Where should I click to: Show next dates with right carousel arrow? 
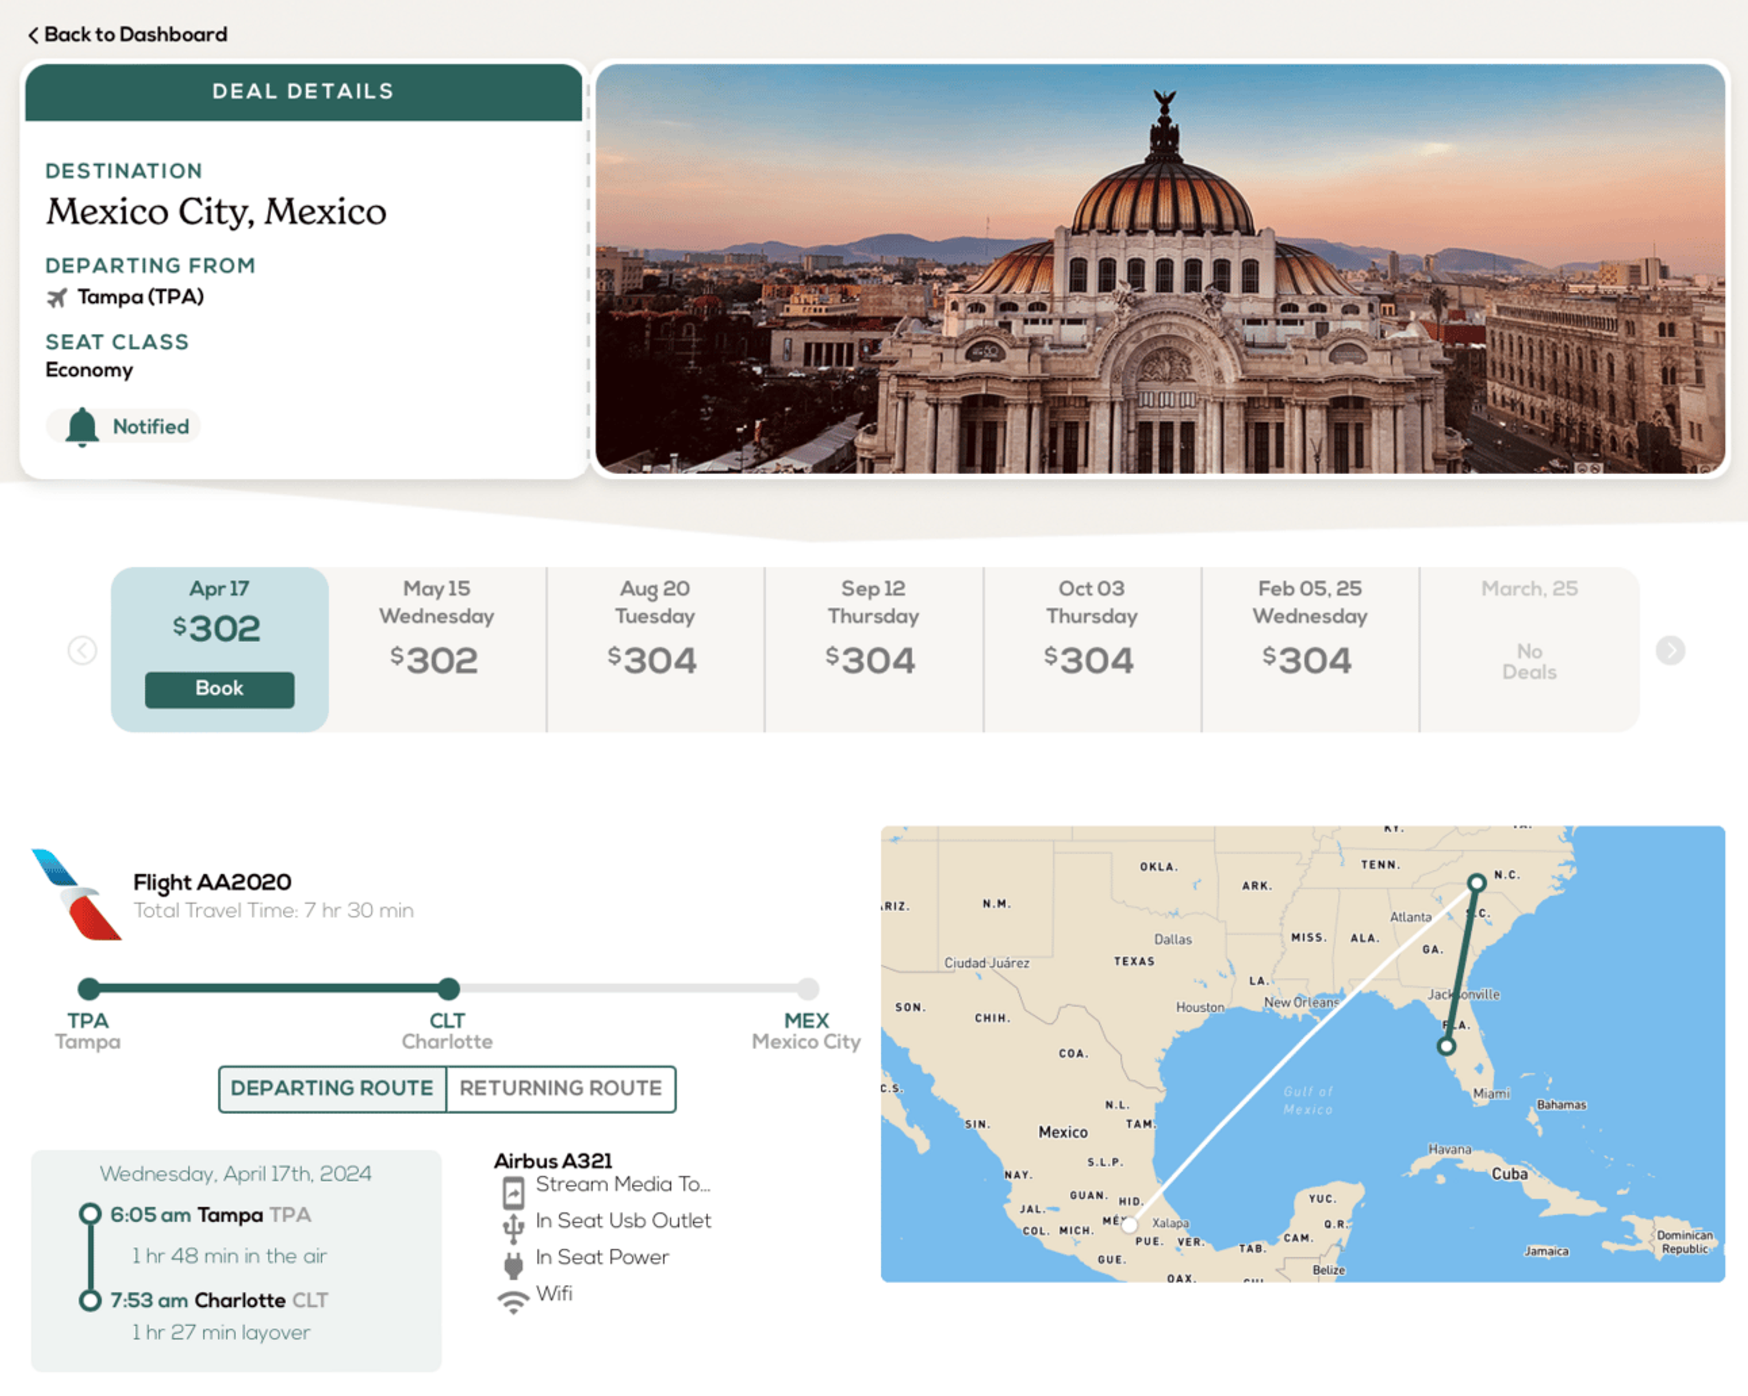click(1670, 650)
